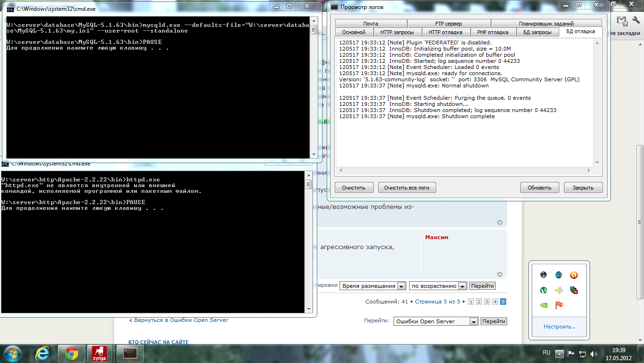
Task: Click the "Обновить" button in log viewer
Action: (x=539, y=188)
